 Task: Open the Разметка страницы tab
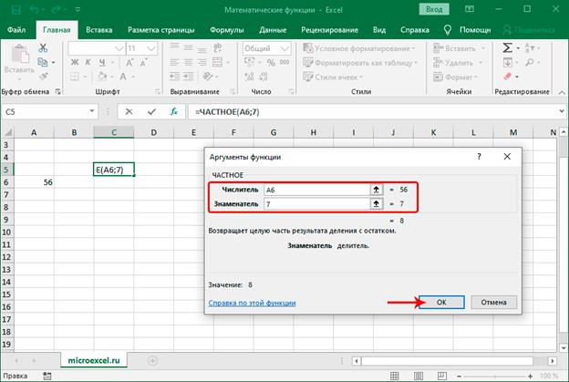[160, 30]
